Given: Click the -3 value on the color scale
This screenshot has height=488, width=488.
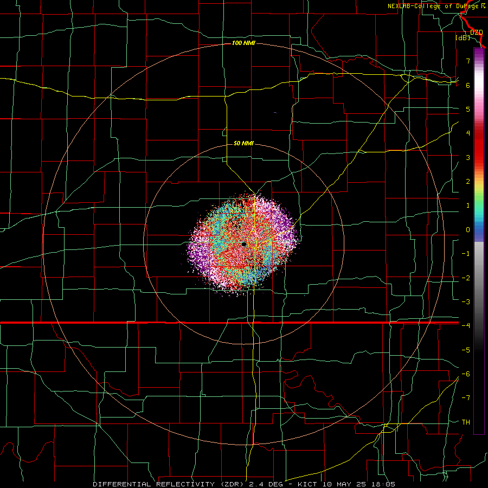Looking at the screenshot, I should tap(466, 301).
